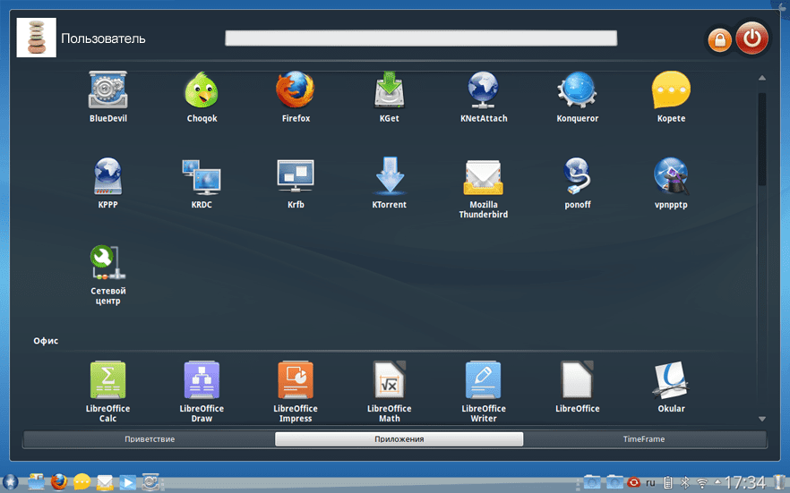Open KTorrent
This screenshot has width=790, height=493.
click(389, 183)
